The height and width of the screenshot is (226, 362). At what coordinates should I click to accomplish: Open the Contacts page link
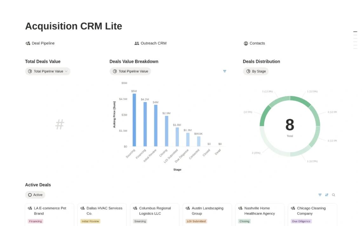pyautogui.click(x=254, y=43)
